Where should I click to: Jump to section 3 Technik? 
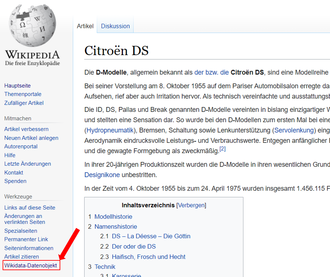[x=105, y=267]
